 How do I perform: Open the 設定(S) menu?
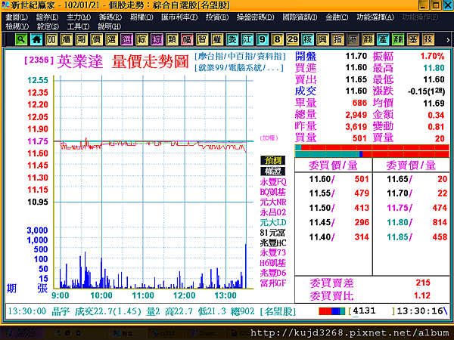48,26
